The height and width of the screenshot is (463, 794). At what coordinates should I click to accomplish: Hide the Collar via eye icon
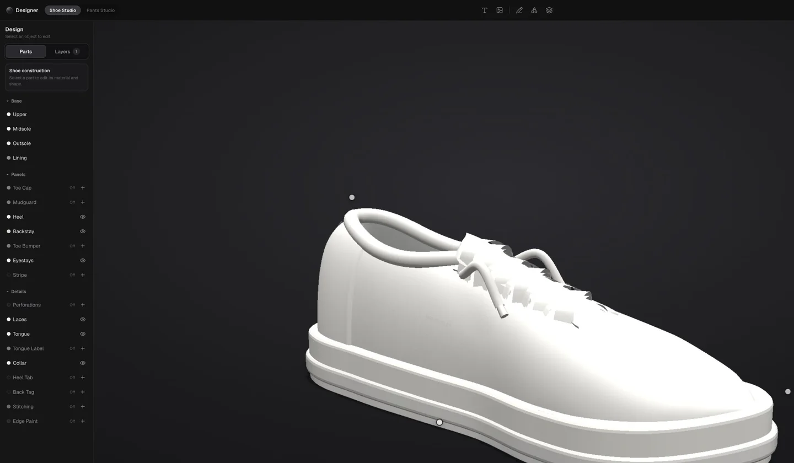(x=83, y=363)
